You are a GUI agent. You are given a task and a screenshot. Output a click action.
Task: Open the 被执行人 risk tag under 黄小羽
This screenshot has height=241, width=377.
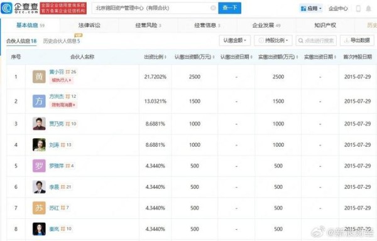[x=62, y=80]
